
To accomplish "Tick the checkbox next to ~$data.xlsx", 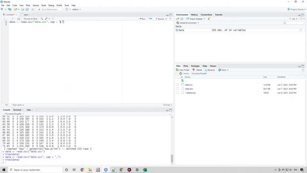I will (x=177, y=93).
